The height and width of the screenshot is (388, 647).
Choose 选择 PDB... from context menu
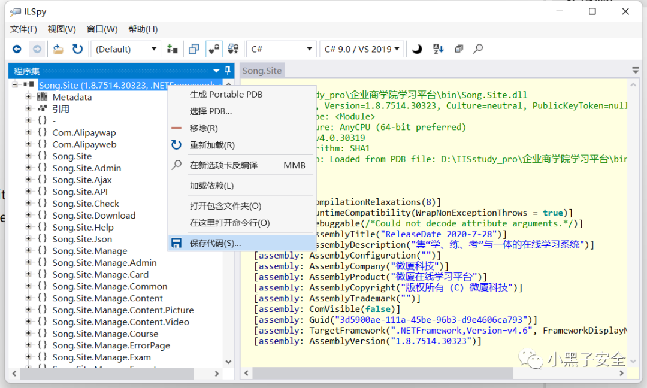[242, 111]
